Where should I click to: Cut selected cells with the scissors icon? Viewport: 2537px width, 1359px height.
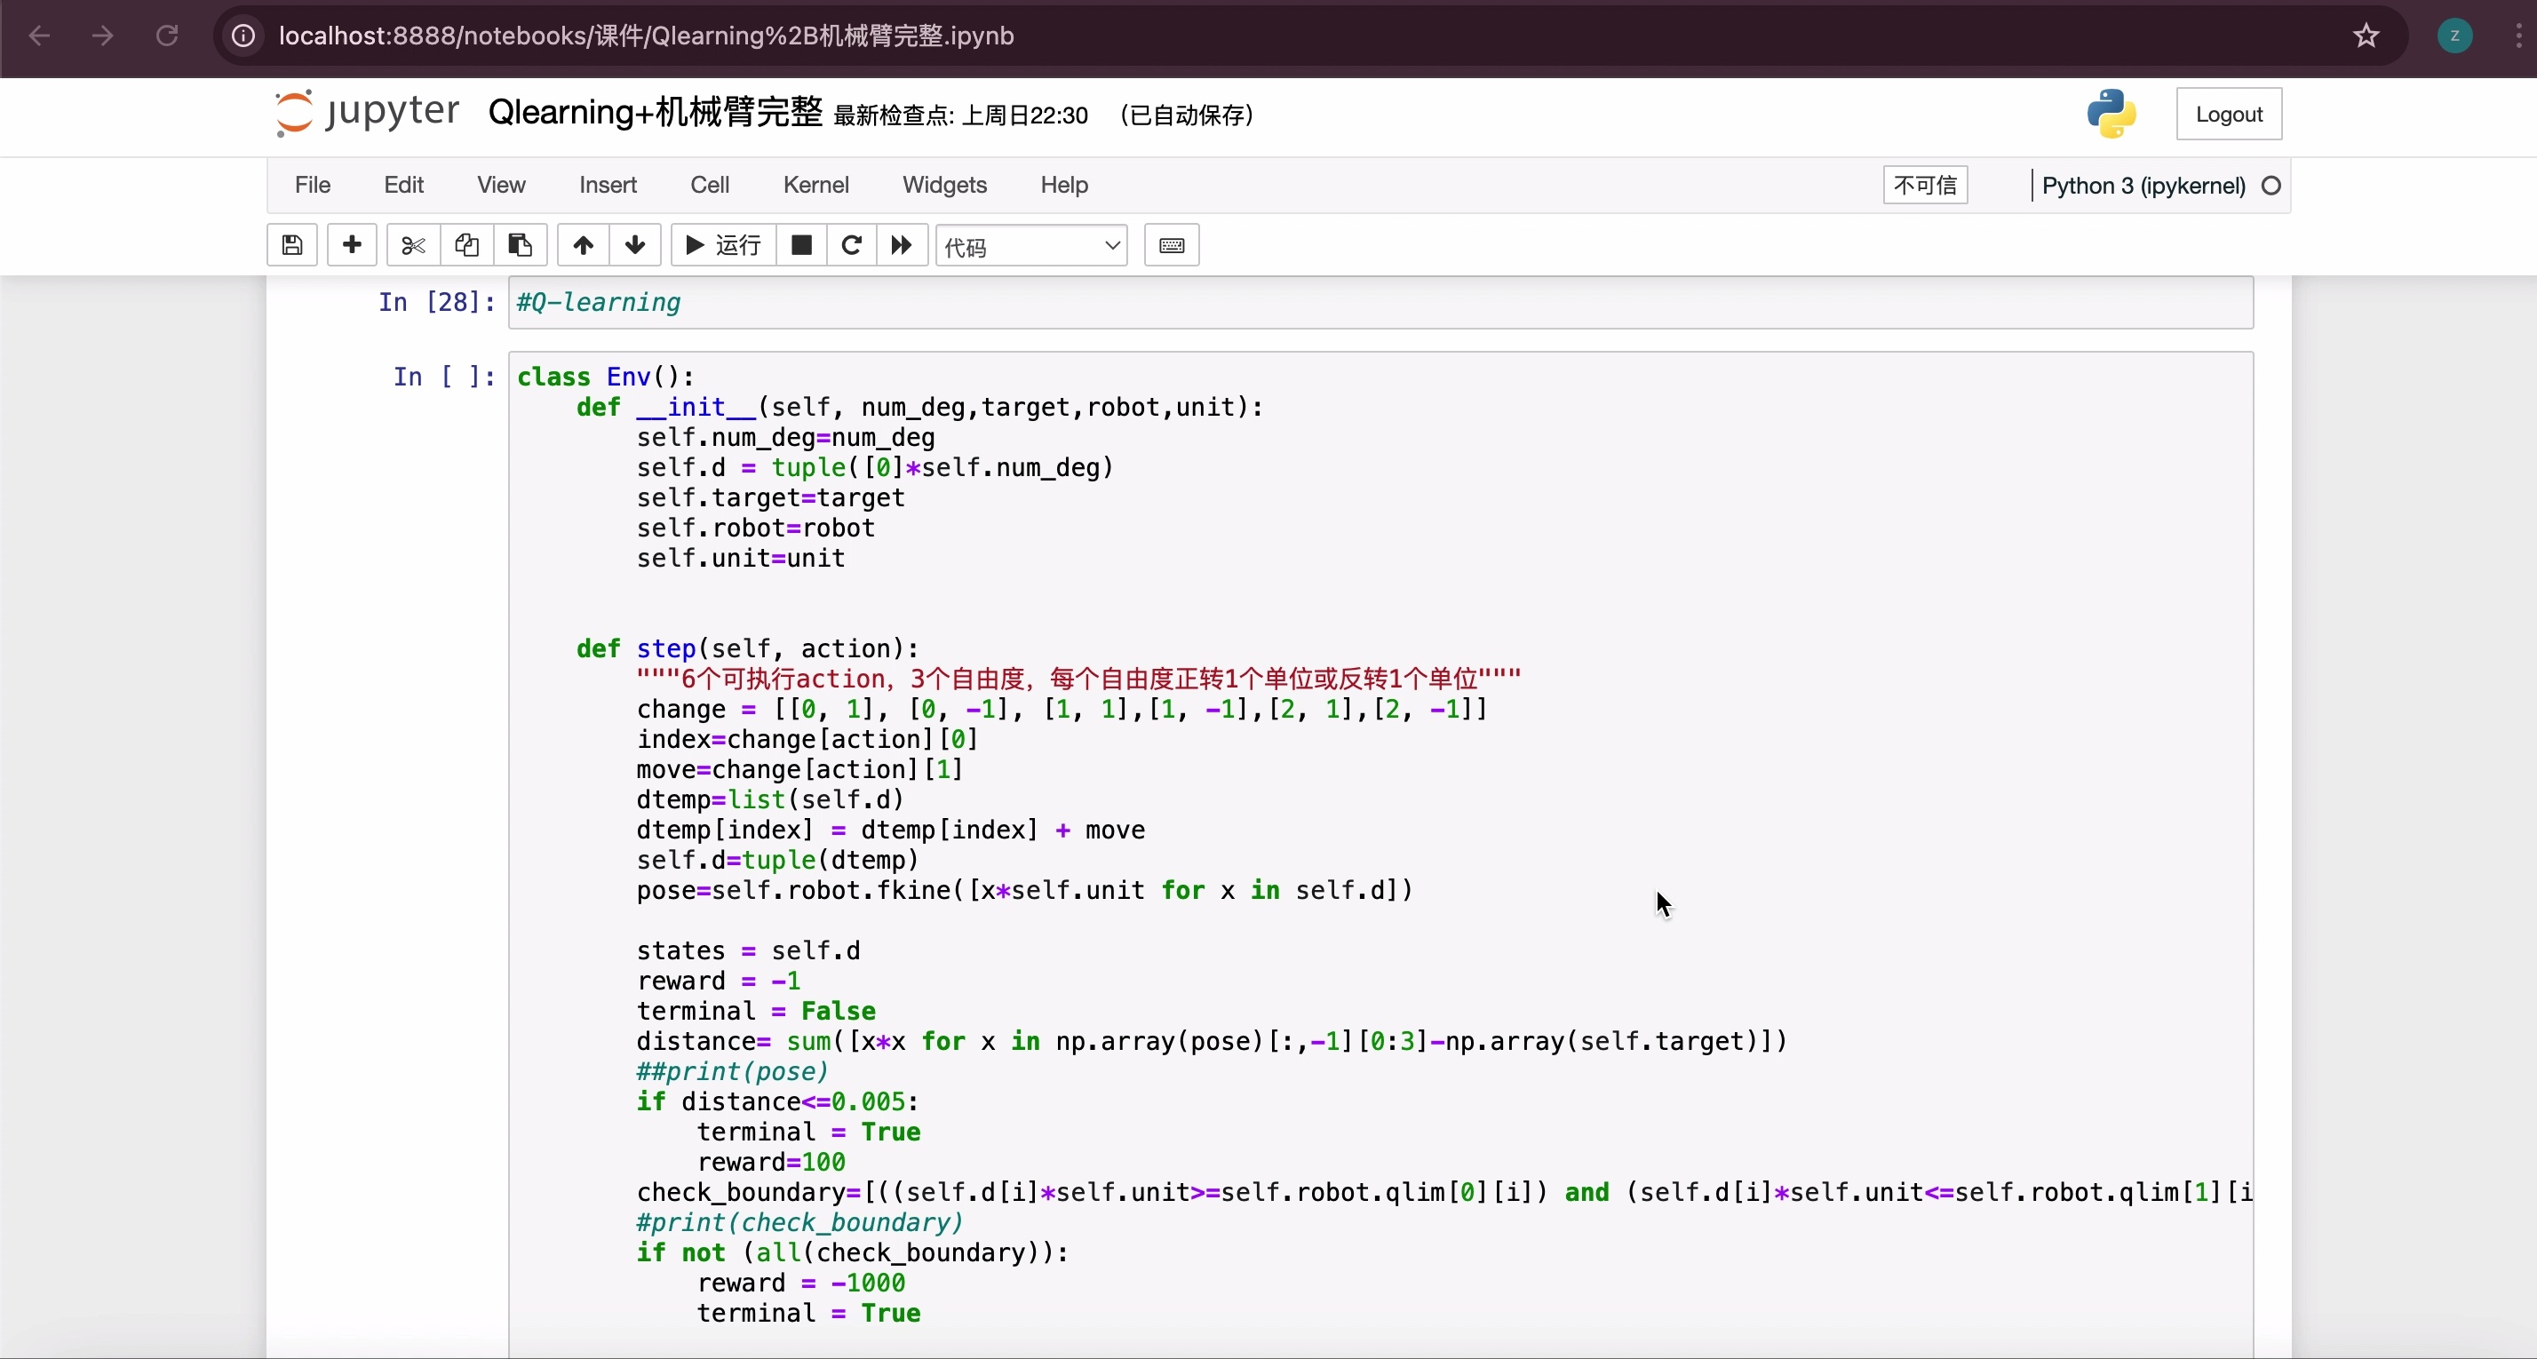pyautogui.click(x=414, y=245)
